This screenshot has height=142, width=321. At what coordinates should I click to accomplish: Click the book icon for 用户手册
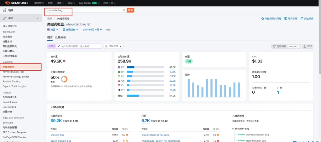click(286, 18)
